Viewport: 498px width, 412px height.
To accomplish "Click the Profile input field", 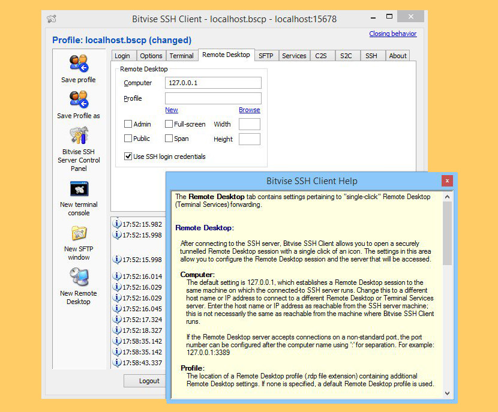I will pos(213,98).
